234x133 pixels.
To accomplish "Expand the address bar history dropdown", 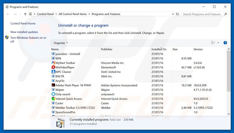I will click(x=173, y=14).
